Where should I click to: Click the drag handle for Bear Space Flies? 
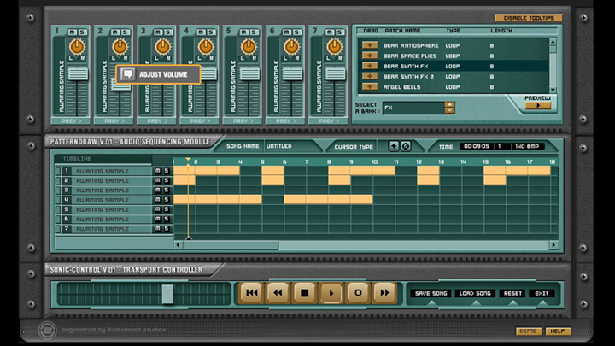[370, 56]
